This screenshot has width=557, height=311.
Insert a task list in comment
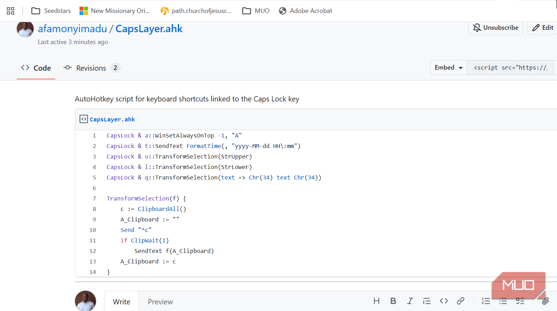[520, 301]
